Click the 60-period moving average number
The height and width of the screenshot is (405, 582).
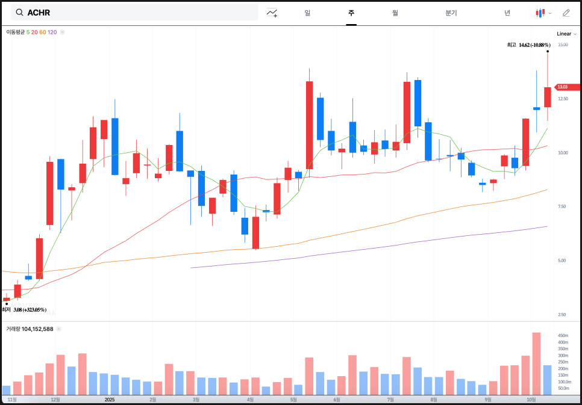click(x=42, y=32)
